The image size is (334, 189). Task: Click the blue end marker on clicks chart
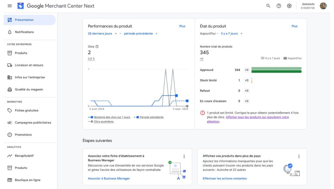pos(176,96)
